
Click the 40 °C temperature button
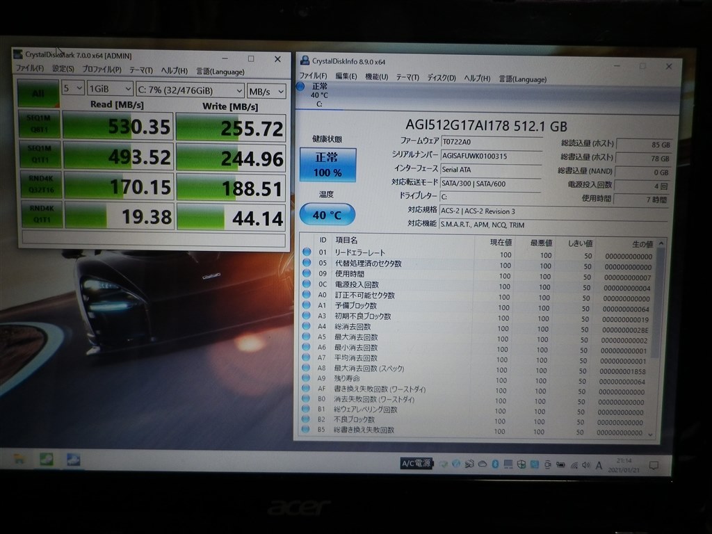(x=327, y=215)
